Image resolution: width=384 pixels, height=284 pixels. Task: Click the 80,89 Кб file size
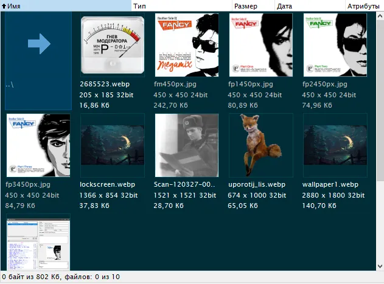click(x=243, y=106)
